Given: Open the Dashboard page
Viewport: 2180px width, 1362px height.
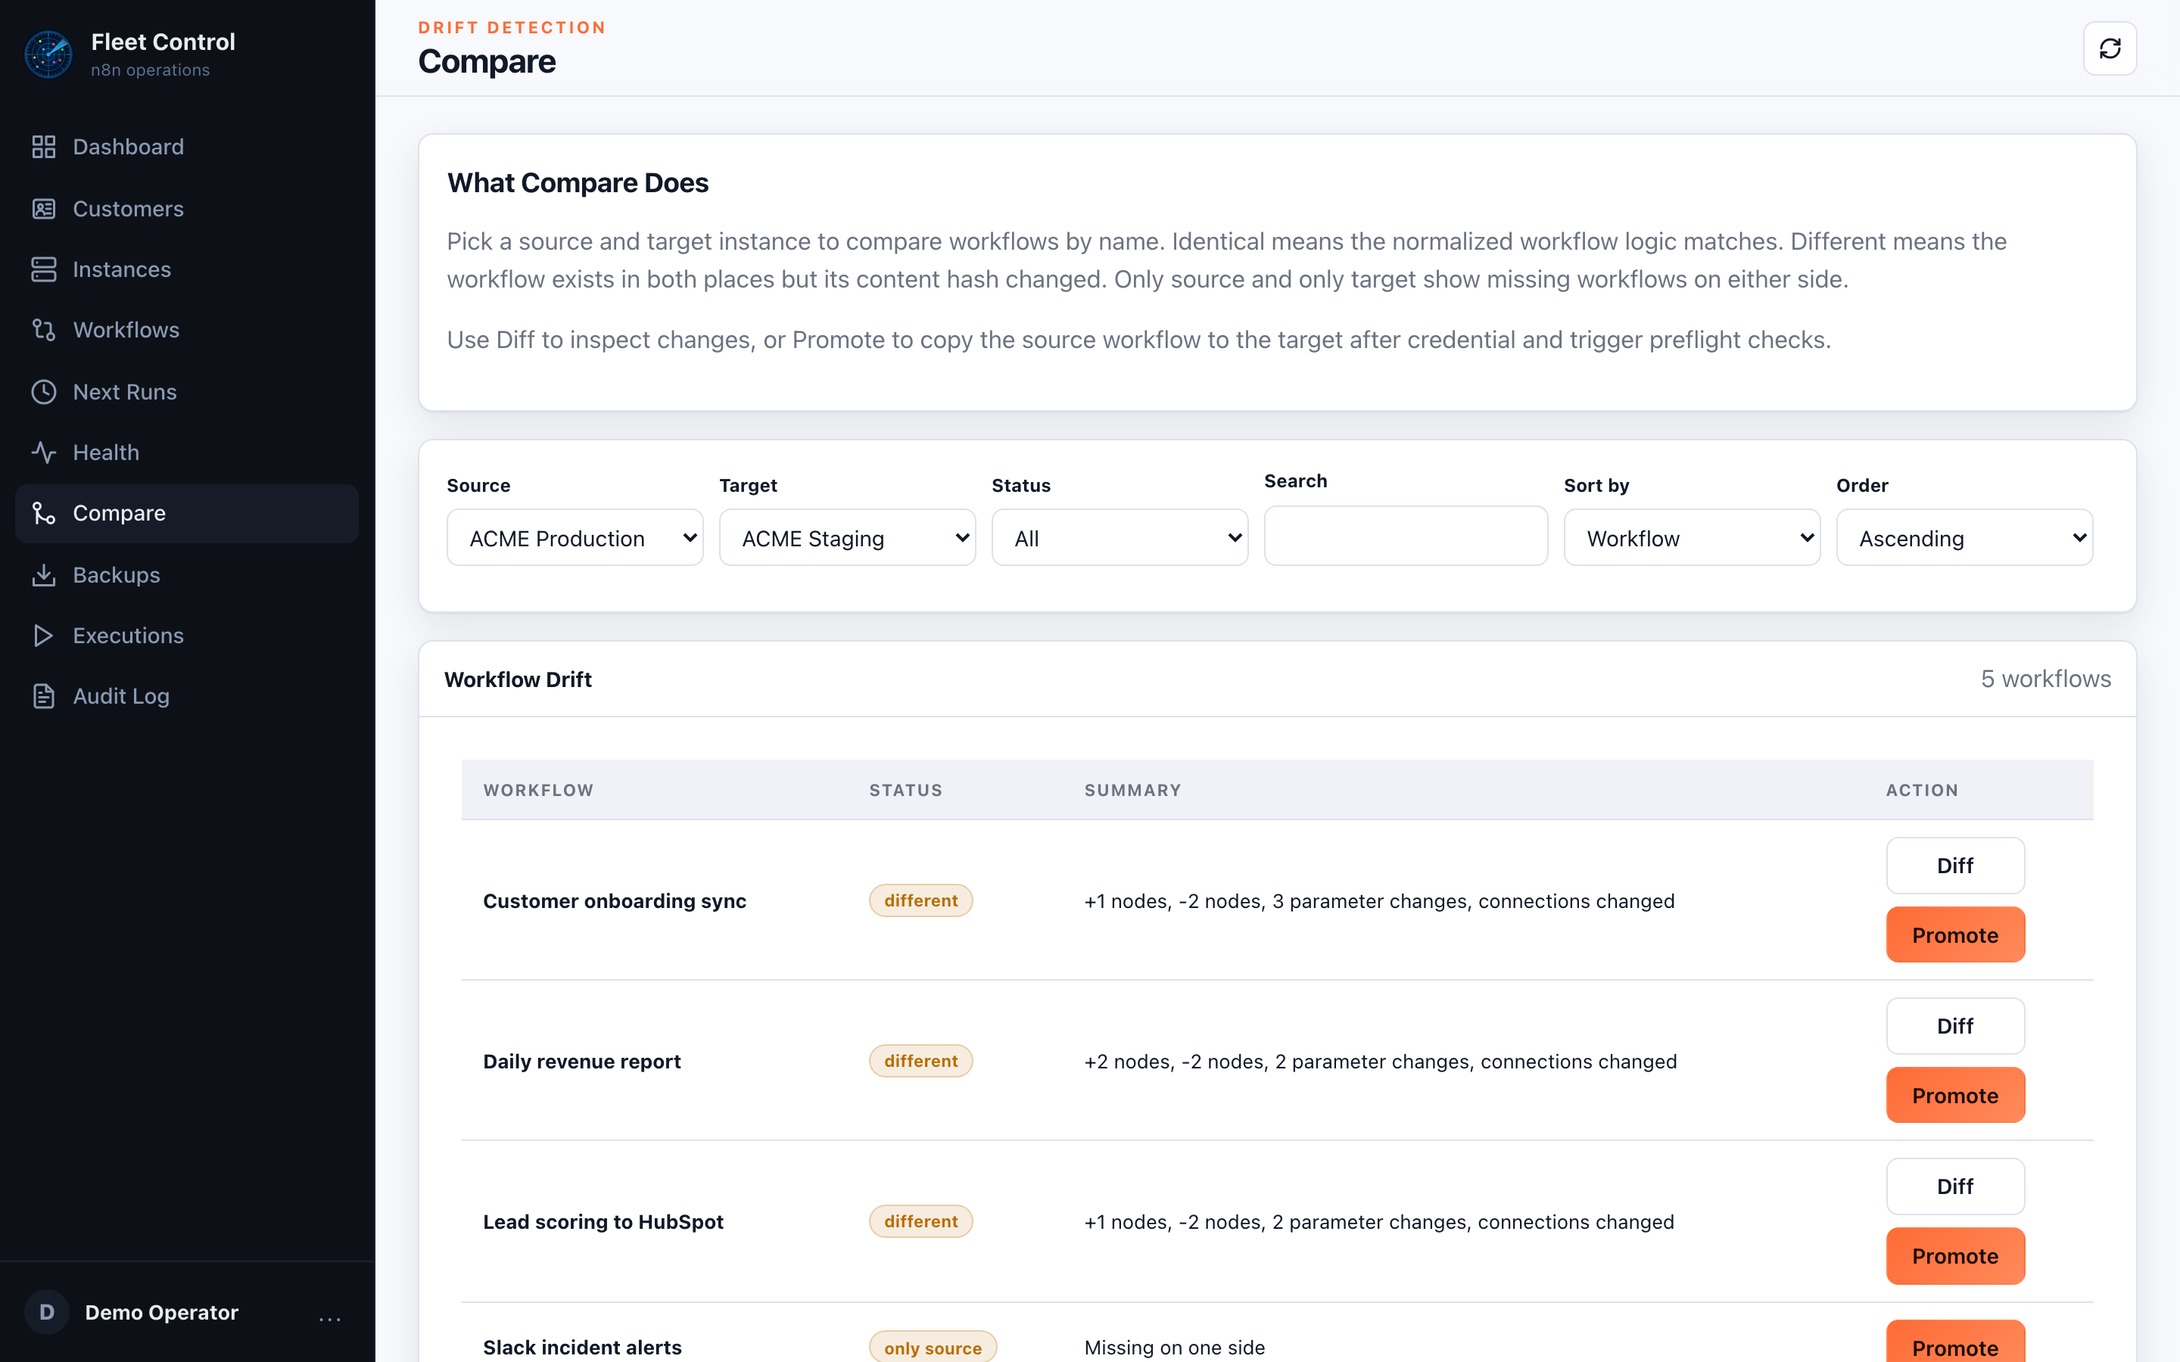Looking at the screenshot, I should click(186, 147).
